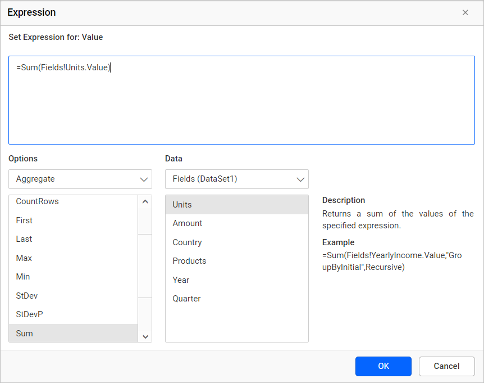Click the scroll-up arrow of the function list
484x383 pixels.
point(145,201)
